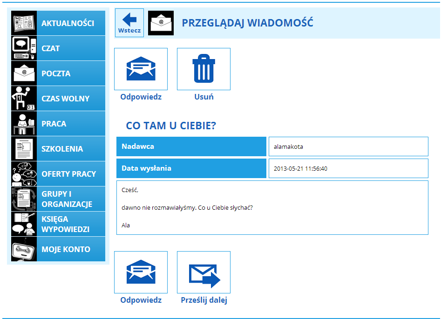The height and width of the screenshot is (319, 441).
Task: Click the Data wysłania label cell
Action: click(191, 168)
